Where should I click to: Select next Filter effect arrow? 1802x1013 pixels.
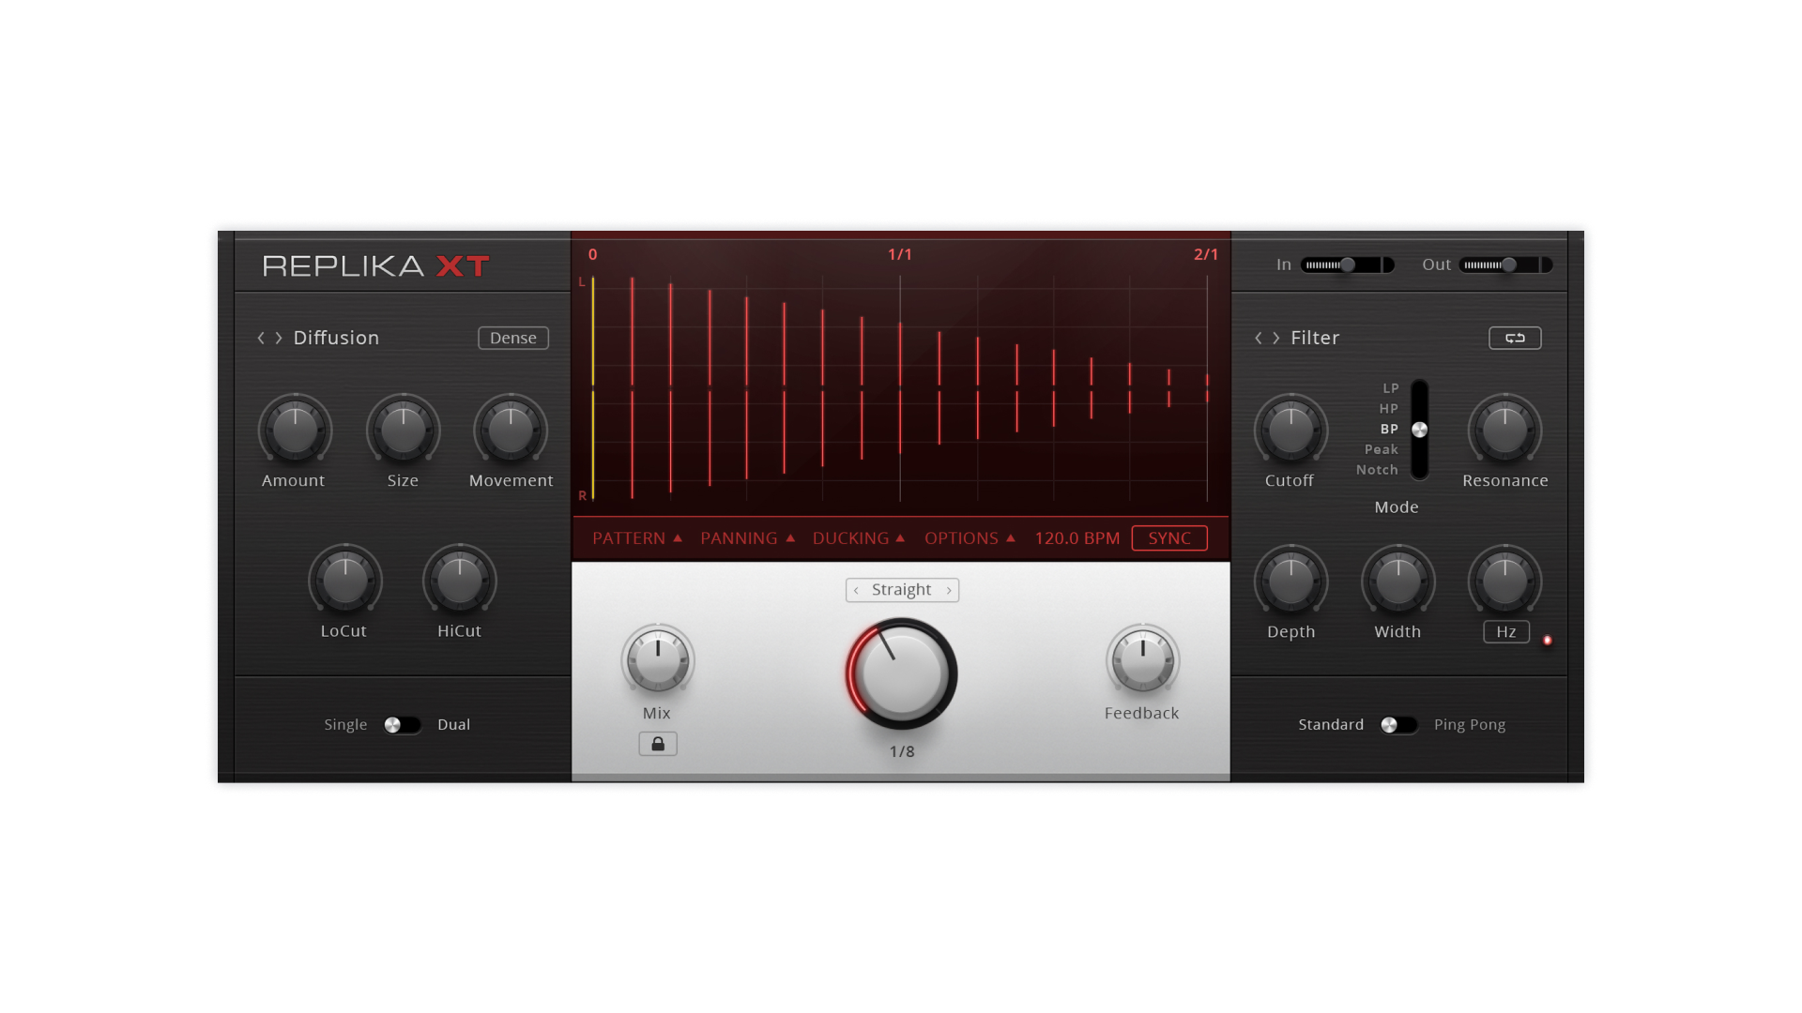click(x=1276, y=338)
